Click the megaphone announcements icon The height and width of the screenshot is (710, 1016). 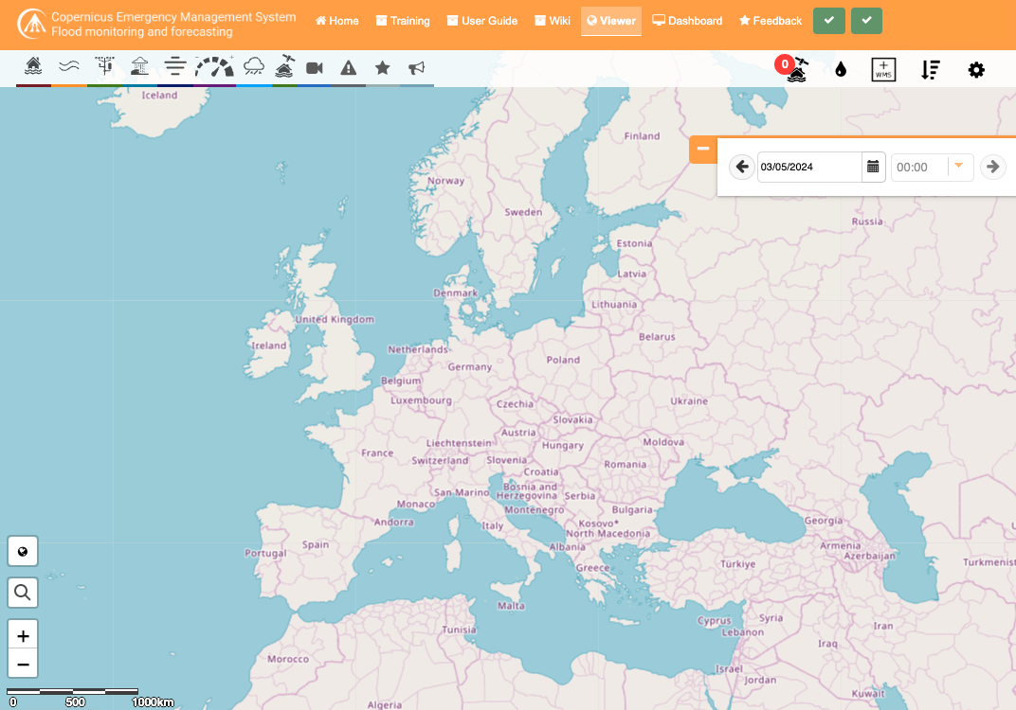tap(416, 68)
